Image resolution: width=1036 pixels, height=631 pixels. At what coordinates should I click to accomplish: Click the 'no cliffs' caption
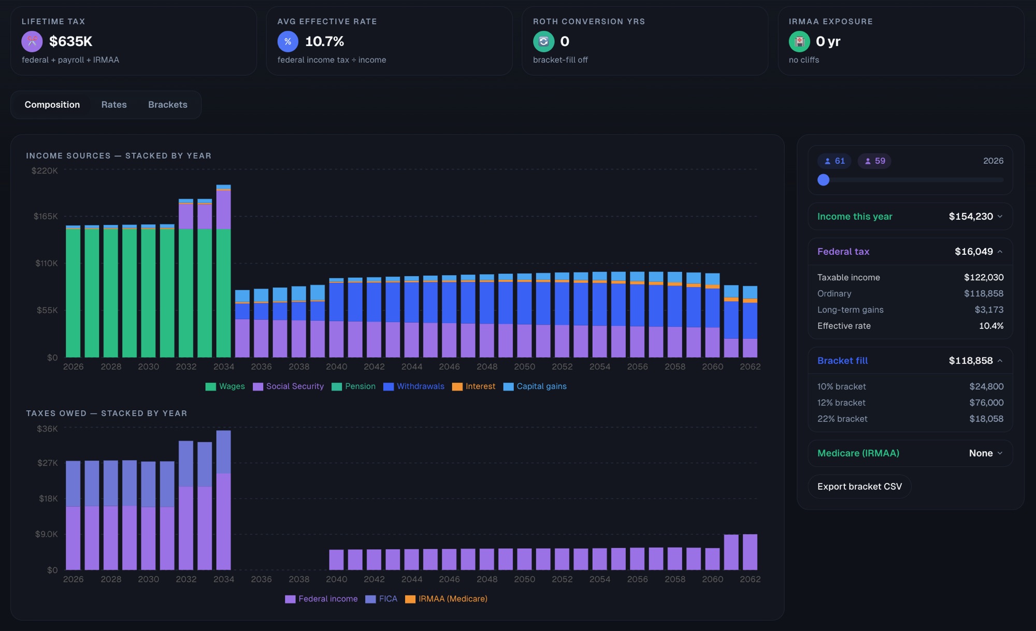coord(804,60)
